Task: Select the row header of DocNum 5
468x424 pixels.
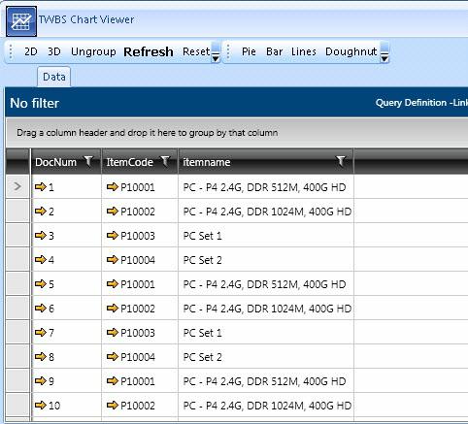Action: [18, 283]
